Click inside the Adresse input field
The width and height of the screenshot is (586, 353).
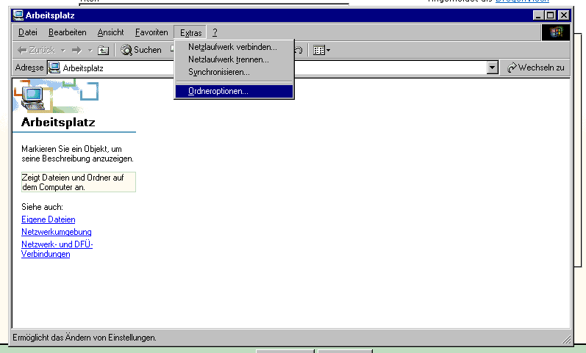tap(272, 68)
